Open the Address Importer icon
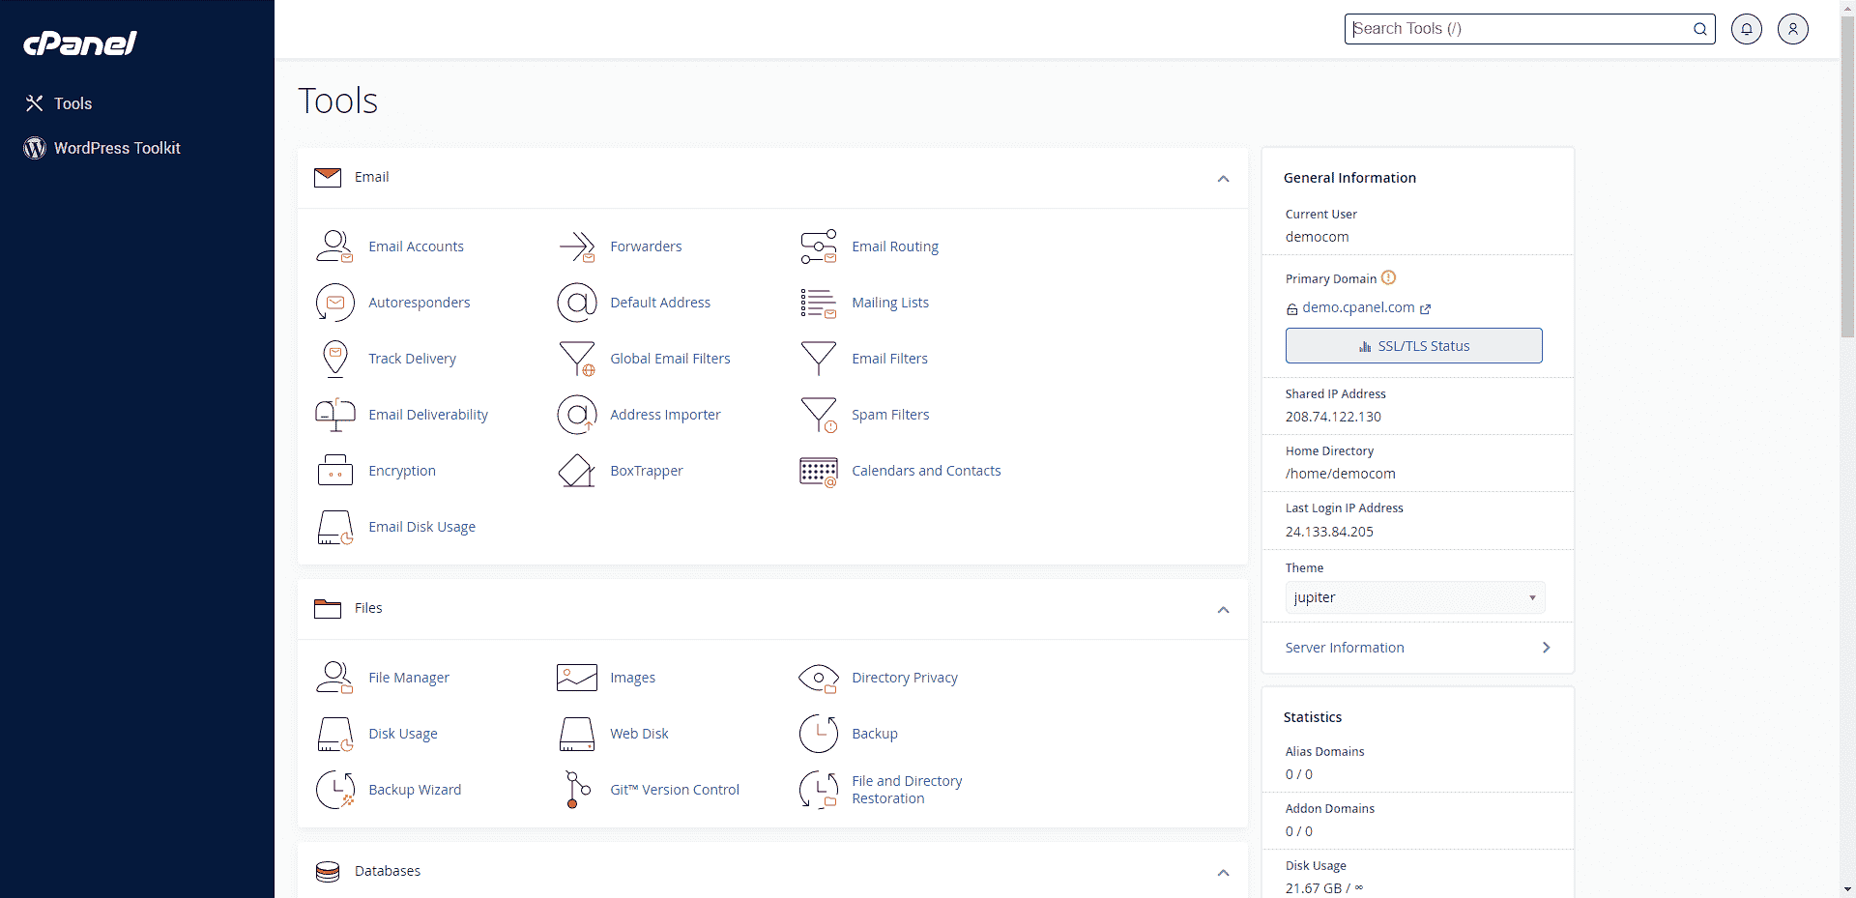1856x898 pixels. coord(577,415)
